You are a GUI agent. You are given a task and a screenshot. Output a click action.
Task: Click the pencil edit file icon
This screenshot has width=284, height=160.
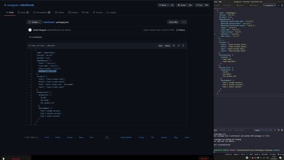coord(178,45)
